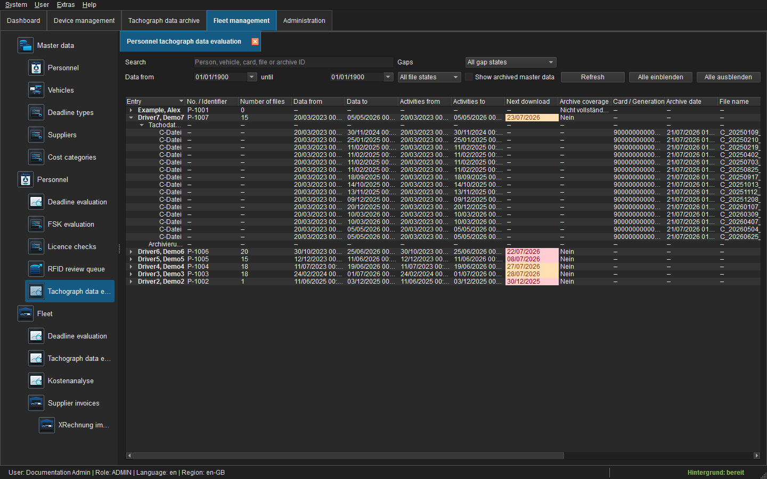This screenshot has width=767, height=479.
Task: Click the Alle einblenden button
Action: point(660,77)
